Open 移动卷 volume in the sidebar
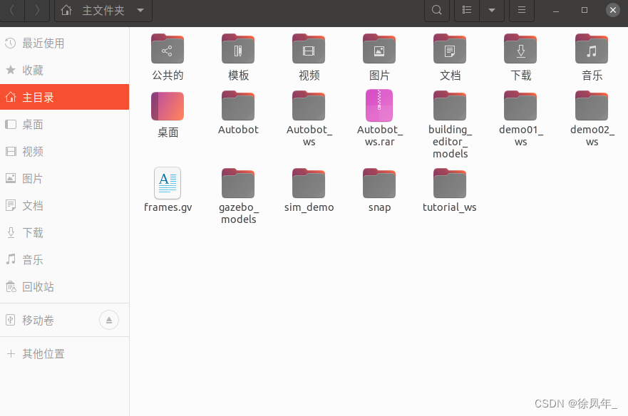This screenshot has width=628, height=416. (64, 321)
